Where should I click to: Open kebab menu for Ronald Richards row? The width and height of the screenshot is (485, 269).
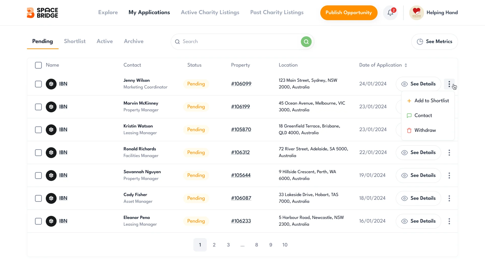(x=449, y=153)
